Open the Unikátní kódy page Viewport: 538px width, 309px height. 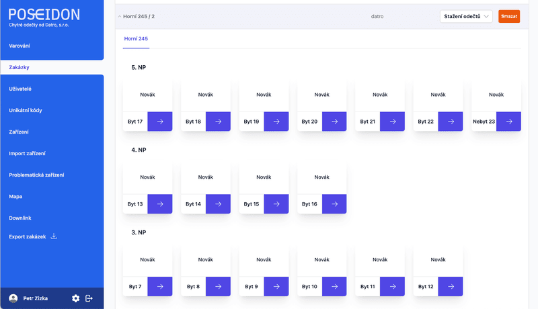tap(26, 110)
